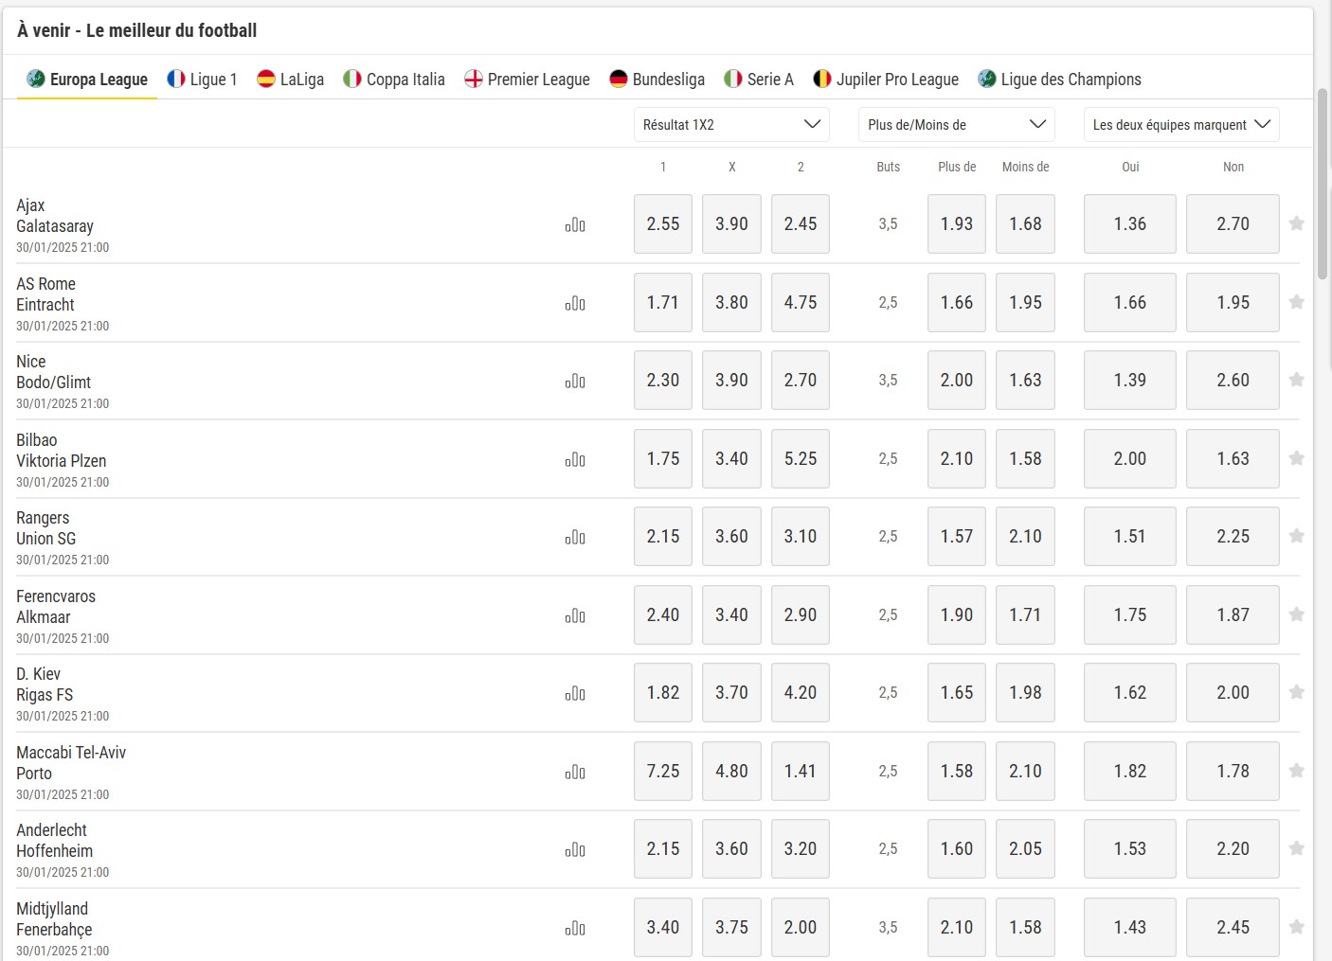Open statistics icon for Ajax Galatasaray match

click(x=575, y=224)
